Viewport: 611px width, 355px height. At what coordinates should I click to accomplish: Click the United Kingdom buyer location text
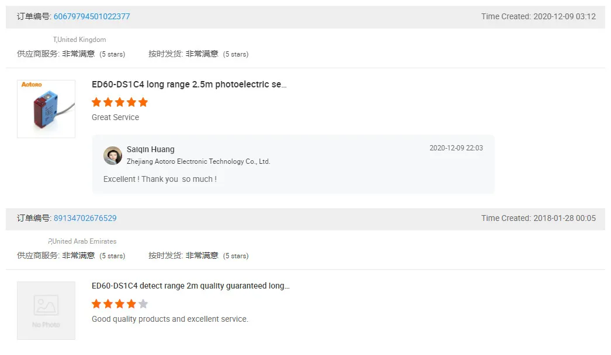click(80, 40)
